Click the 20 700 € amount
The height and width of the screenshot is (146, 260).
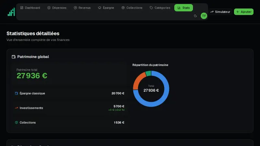point(118,93)
